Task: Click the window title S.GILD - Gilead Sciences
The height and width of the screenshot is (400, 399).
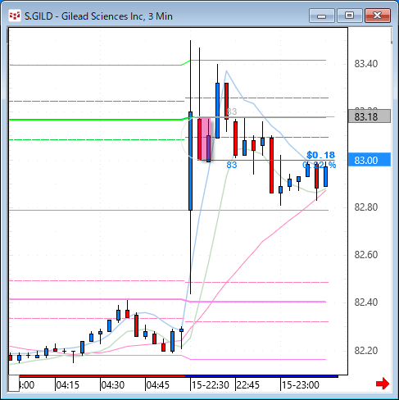Action: [x=98, y=16]
